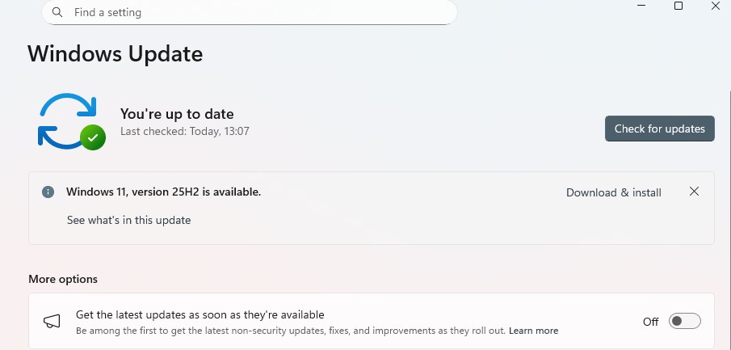
Task: Close the Settings window
Action: click(x=716, y=6)
